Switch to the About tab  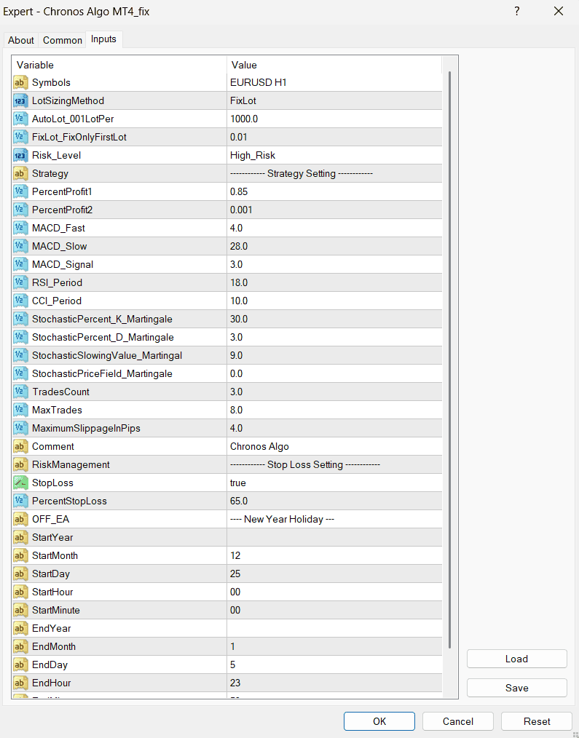pyautogui.click(x=21, y=40)
